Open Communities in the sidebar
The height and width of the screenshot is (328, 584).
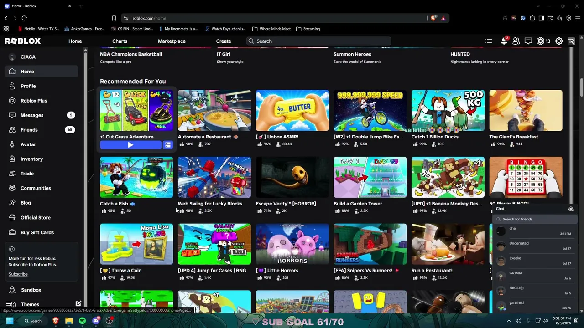[x=42, y=188]
